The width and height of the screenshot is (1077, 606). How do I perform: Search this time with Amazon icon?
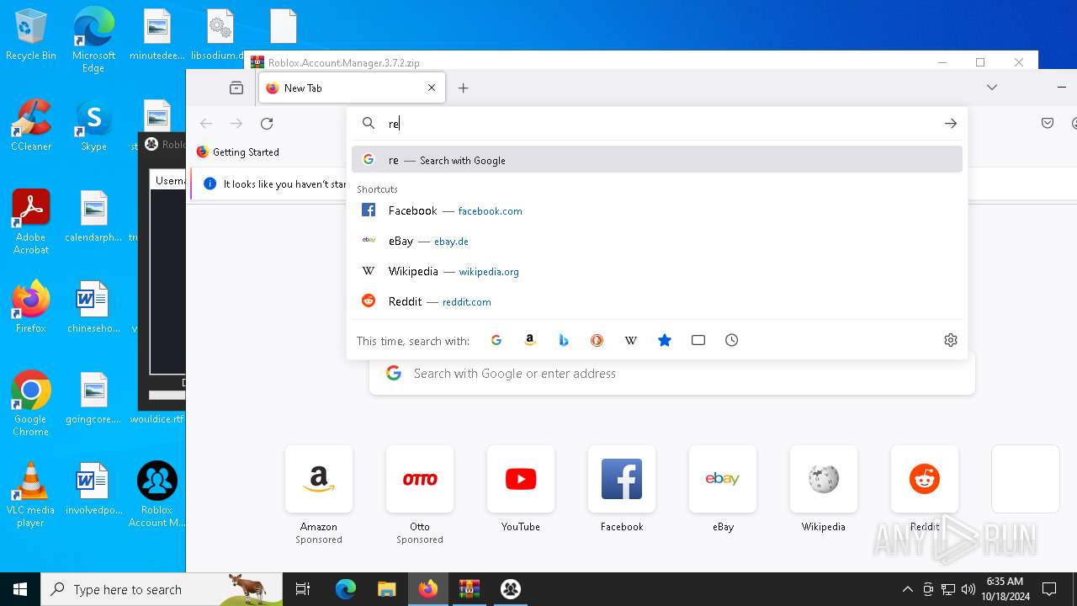click(530, 340)
